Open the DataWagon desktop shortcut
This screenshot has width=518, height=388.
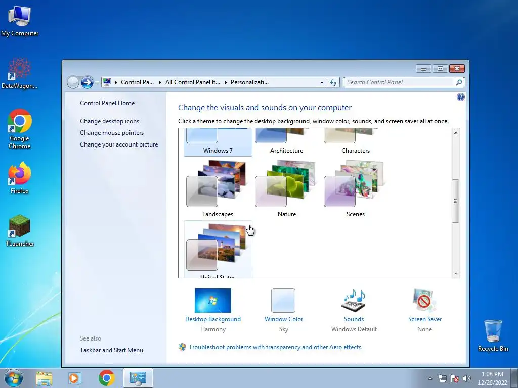click(20, 74)
